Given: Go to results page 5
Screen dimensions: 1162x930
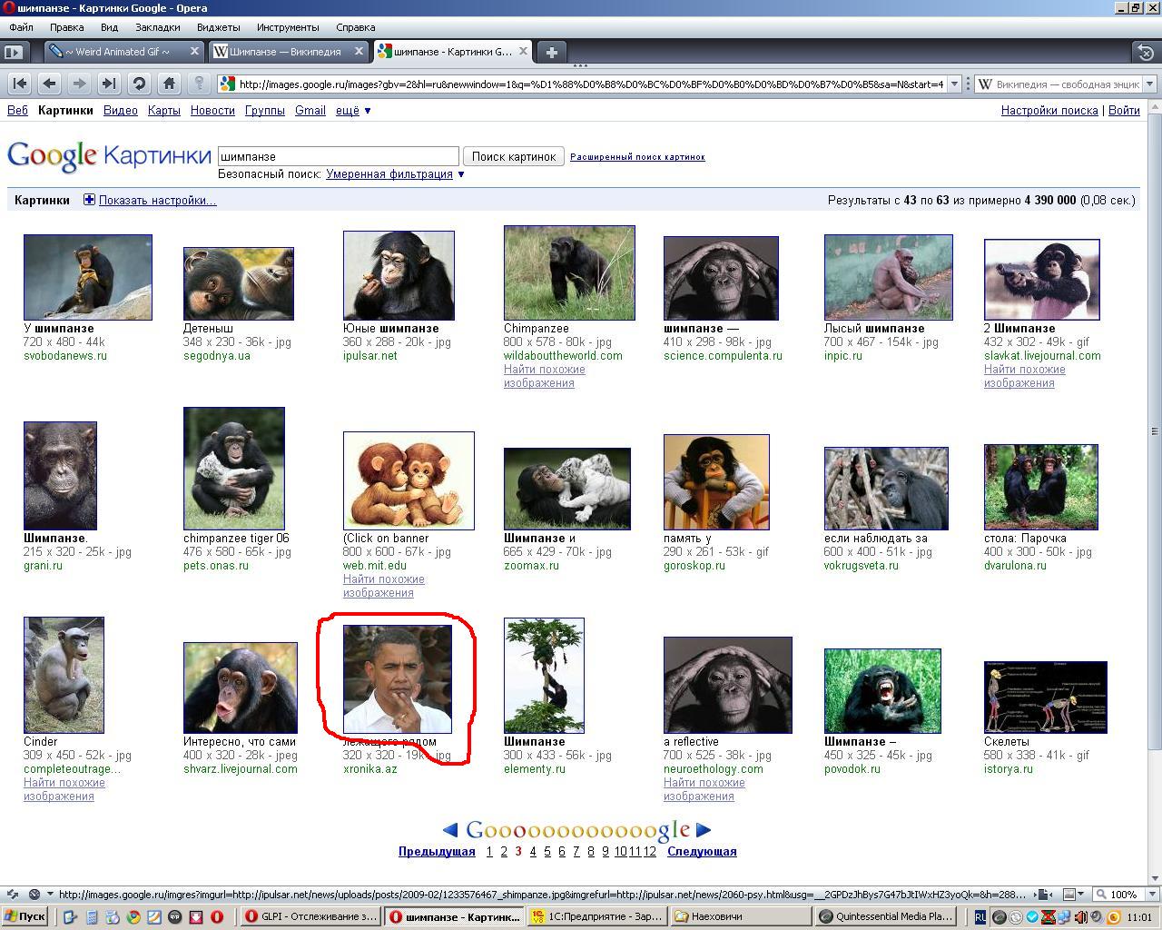Looking at the screenshot, I should pyautogui.click(x=547, y=852).
